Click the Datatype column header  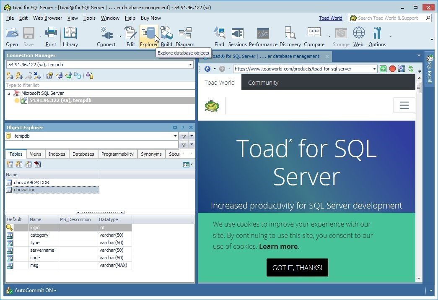[x=115, y=219]
